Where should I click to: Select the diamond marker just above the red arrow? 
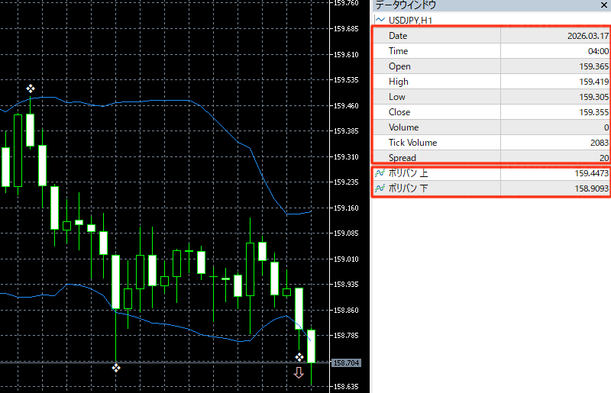tap(299, 356)
